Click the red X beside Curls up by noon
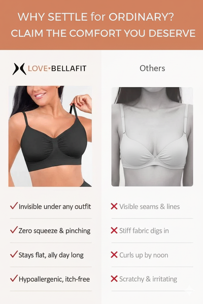 pyautogui.click(x=114, y=255)
